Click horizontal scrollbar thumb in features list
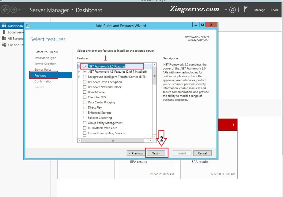The image size is (283, 197). pyautogui.click(x=113, y=141)
